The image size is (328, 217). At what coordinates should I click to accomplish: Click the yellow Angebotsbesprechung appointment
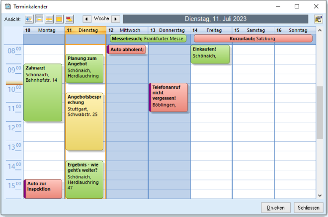pos(84,121)
